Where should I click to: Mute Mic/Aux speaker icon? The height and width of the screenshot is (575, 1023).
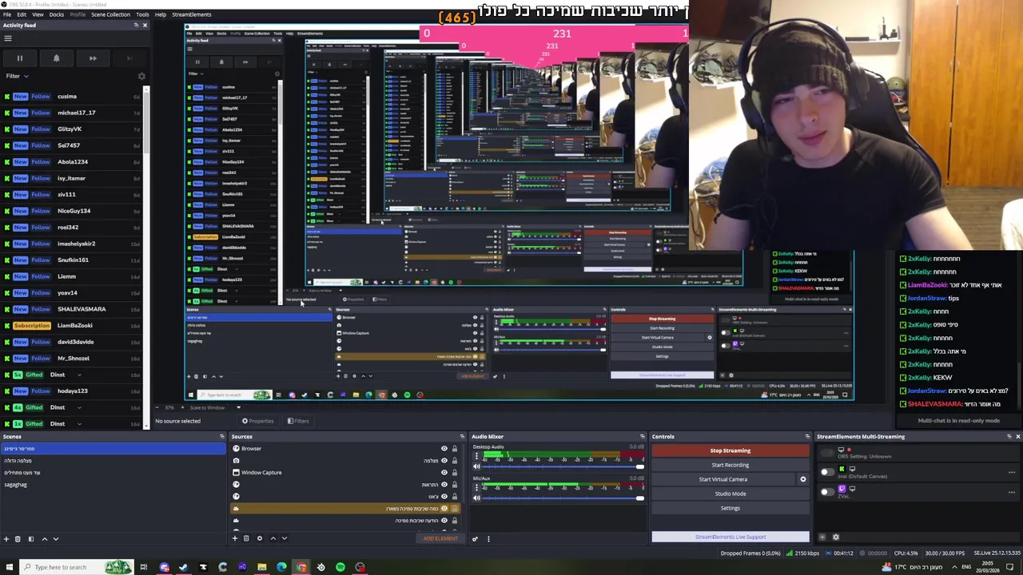tap(476, 498)
